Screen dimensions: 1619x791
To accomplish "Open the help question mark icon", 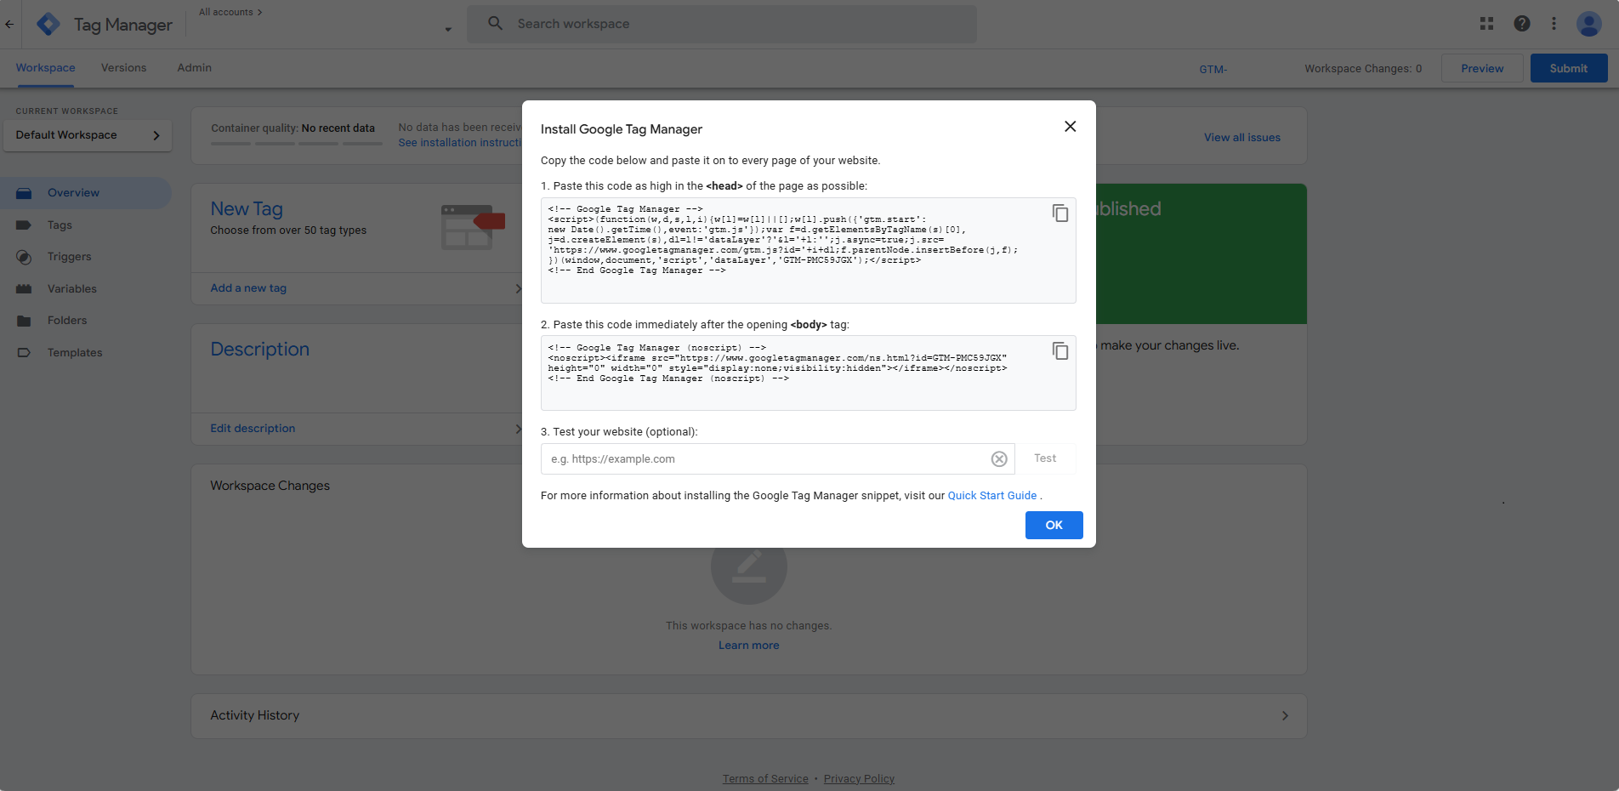I will pos(1522,24).
